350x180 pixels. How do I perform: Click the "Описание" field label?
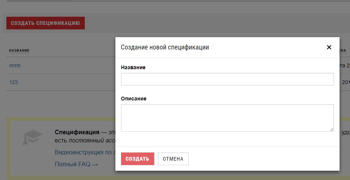coord(134,99)
